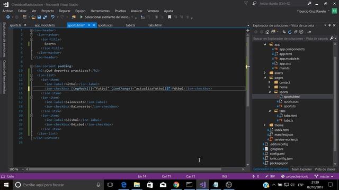This screenshot has width=339, height=190.
Task: Click the proyectos-ionic repository in status bar
Action: point(295,176)
